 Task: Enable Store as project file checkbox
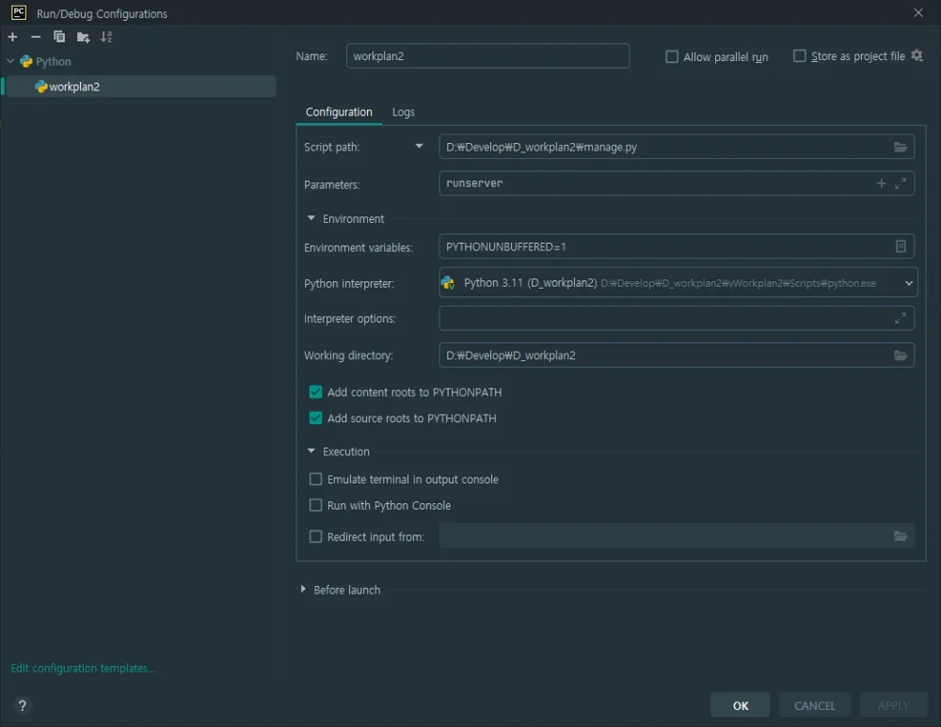799,55
